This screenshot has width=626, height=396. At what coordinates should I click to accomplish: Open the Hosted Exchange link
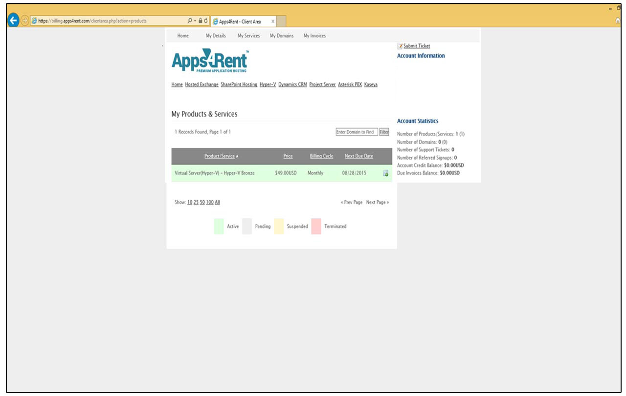point(201,84)
